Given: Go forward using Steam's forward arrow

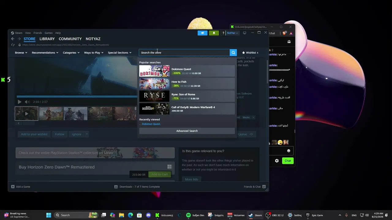Looking at the screenshot, I should (x=19, y=39).
